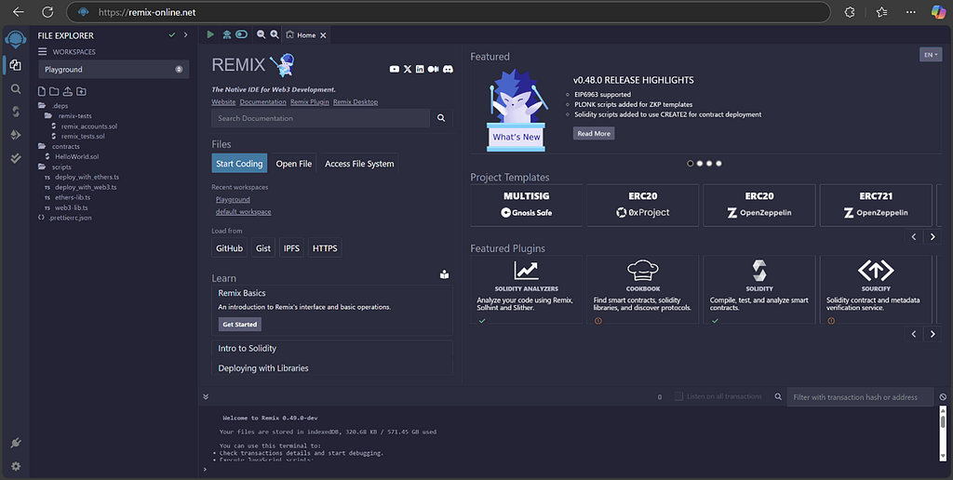Run the script with the green play icon
953x480 pixels.
(210, 34)
